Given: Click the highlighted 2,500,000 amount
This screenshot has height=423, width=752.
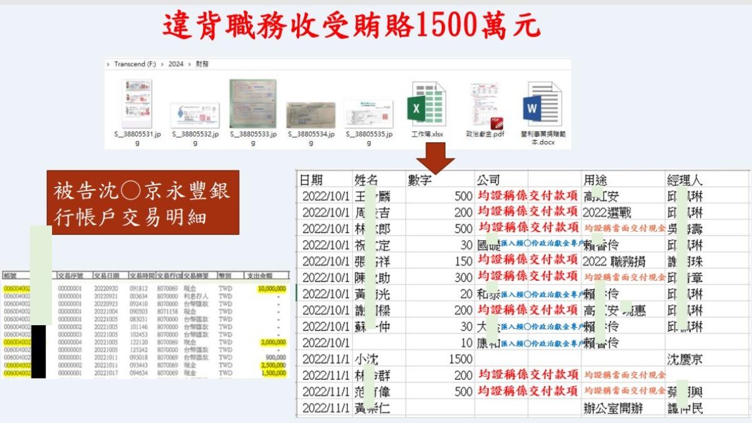Looking at the screenshot, I should (273, 365).
